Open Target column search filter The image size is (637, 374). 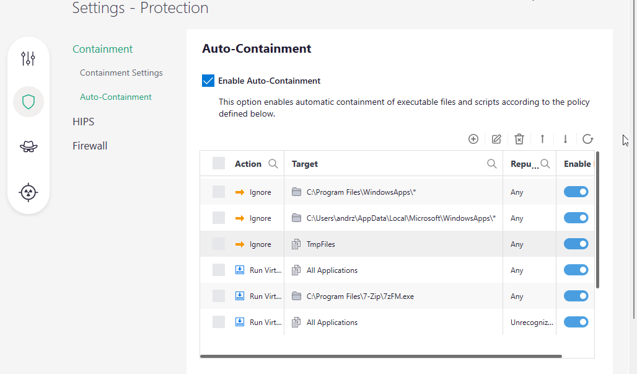[492, 164]
